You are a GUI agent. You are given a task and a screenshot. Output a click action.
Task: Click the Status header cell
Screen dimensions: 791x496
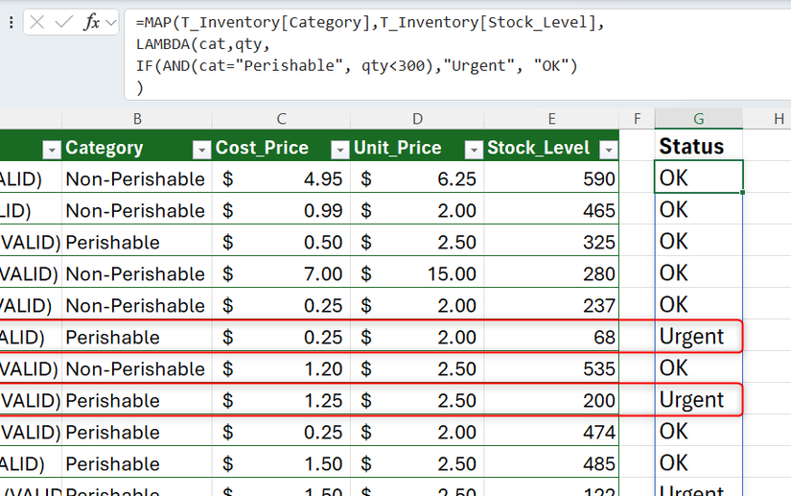[x=698, y=147]
